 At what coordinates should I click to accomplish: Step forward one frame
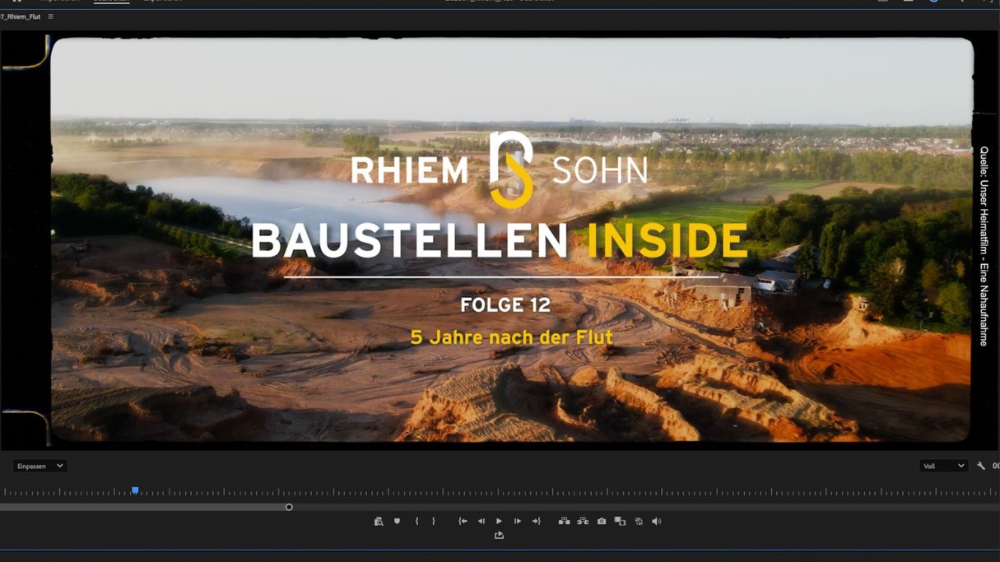click(x=518, y=522)
